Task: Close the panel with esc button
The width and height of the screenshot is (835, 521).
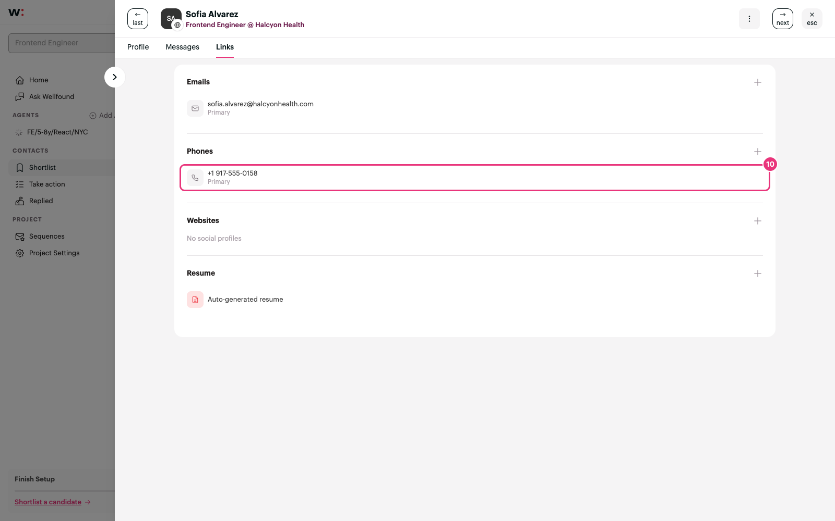Action: [812, 19]
